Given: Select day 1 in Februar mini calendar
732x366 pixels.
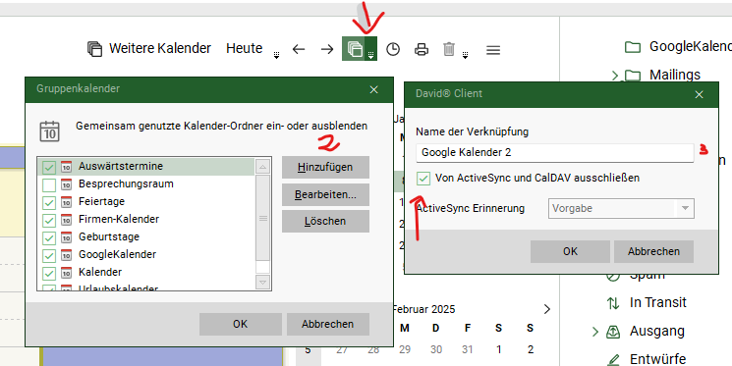Looking at the screenshot, I should pos(498,349).
